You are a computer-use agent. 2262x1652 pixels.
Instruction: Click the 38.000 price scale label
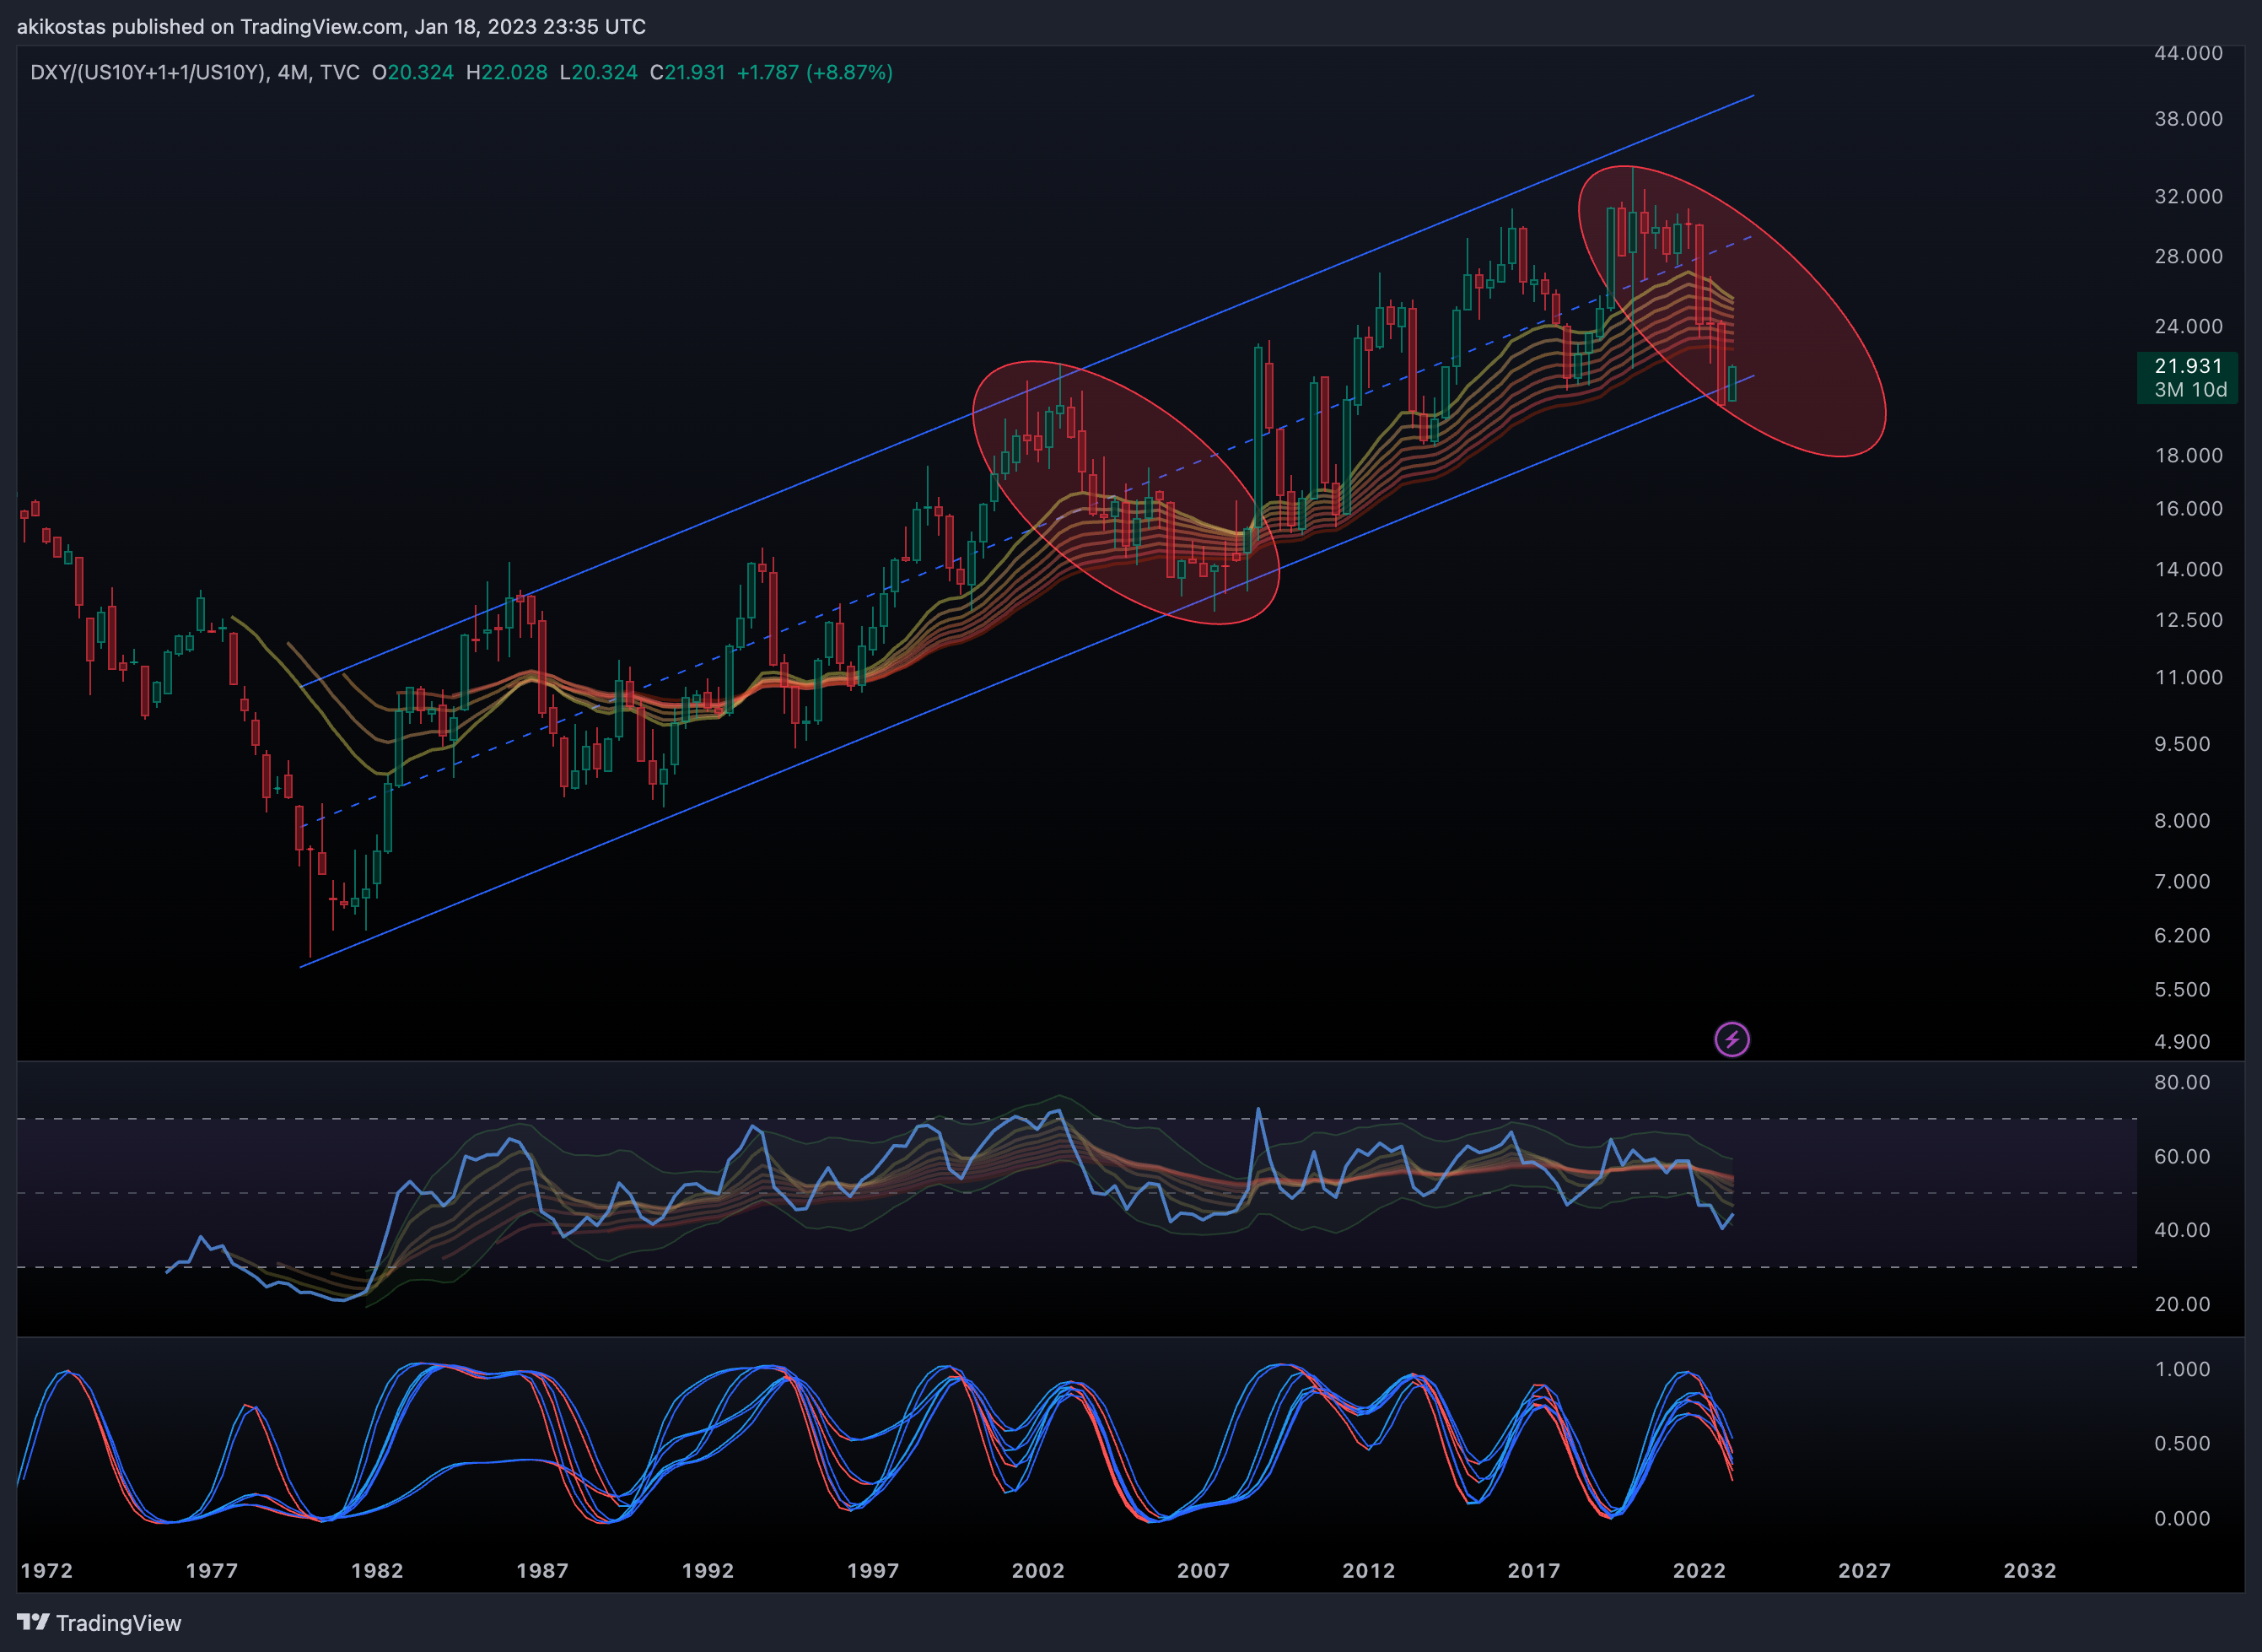[2188, 118]
